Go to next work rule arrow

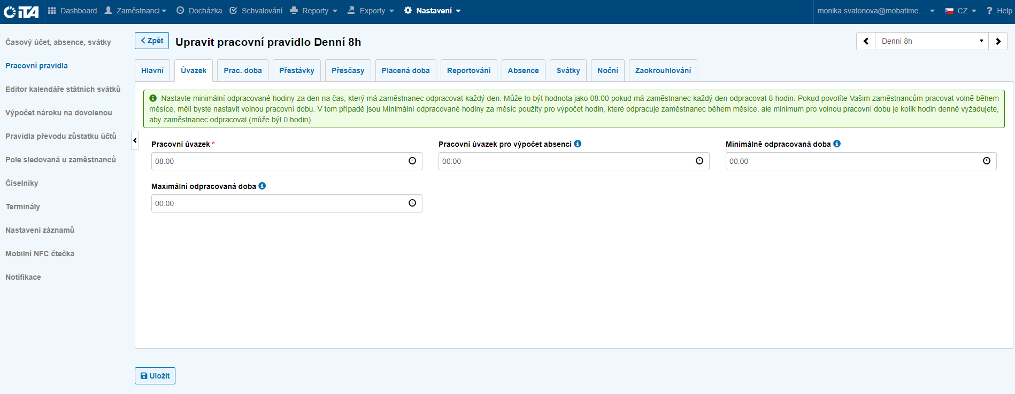click(x=998, y=41)
